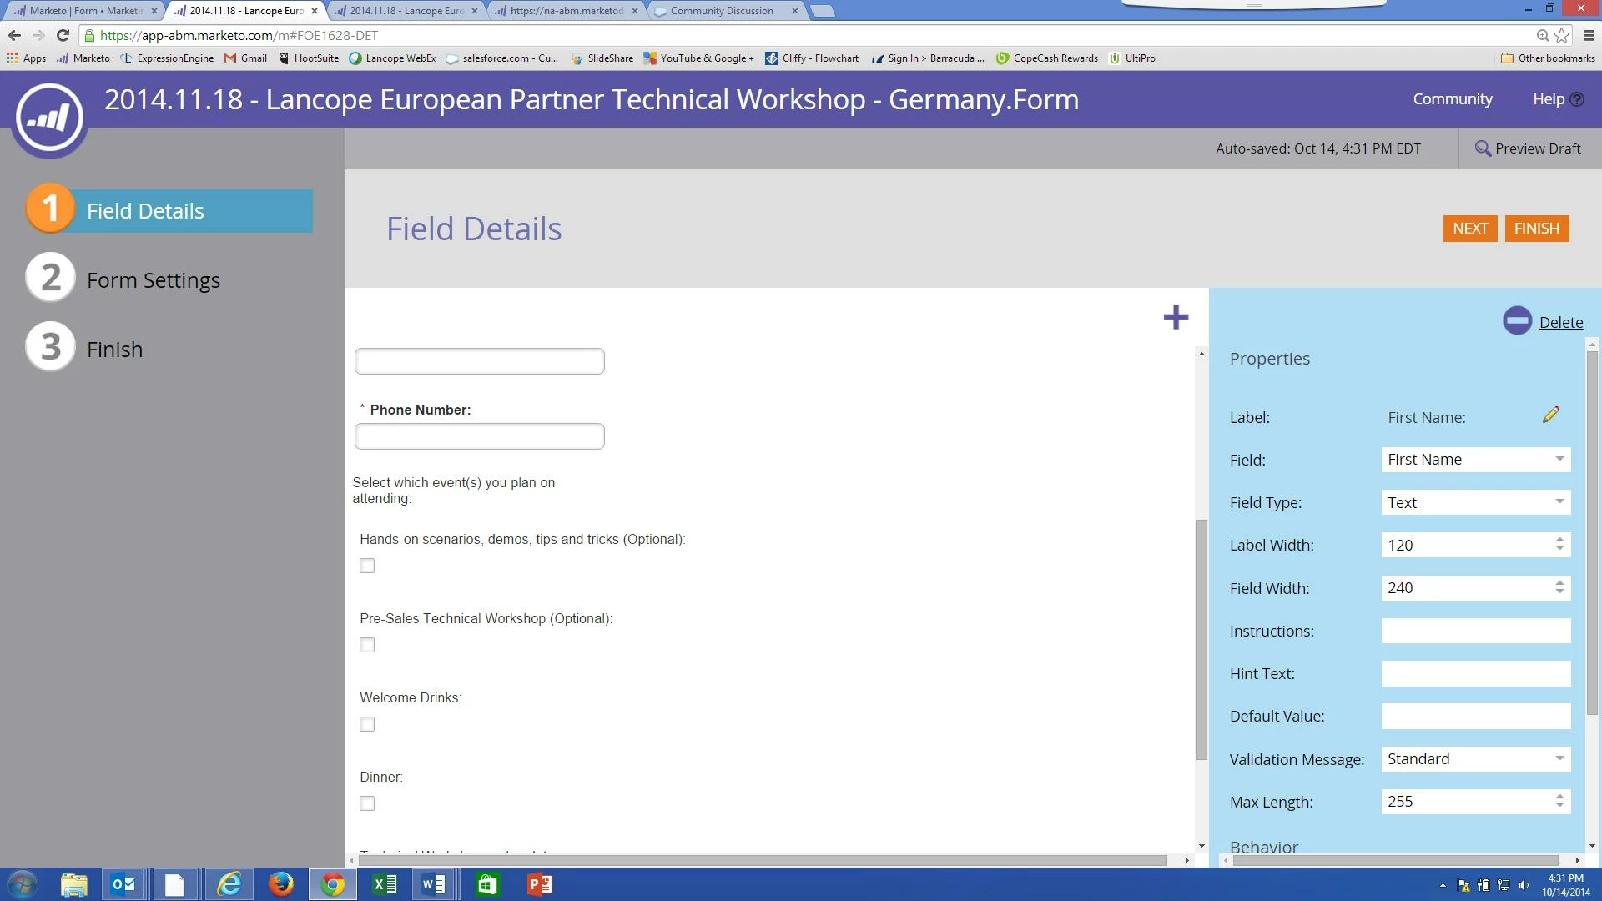Expand the Field Type dropdown
Screen dimensions: 1602x901
[1475, 502]
